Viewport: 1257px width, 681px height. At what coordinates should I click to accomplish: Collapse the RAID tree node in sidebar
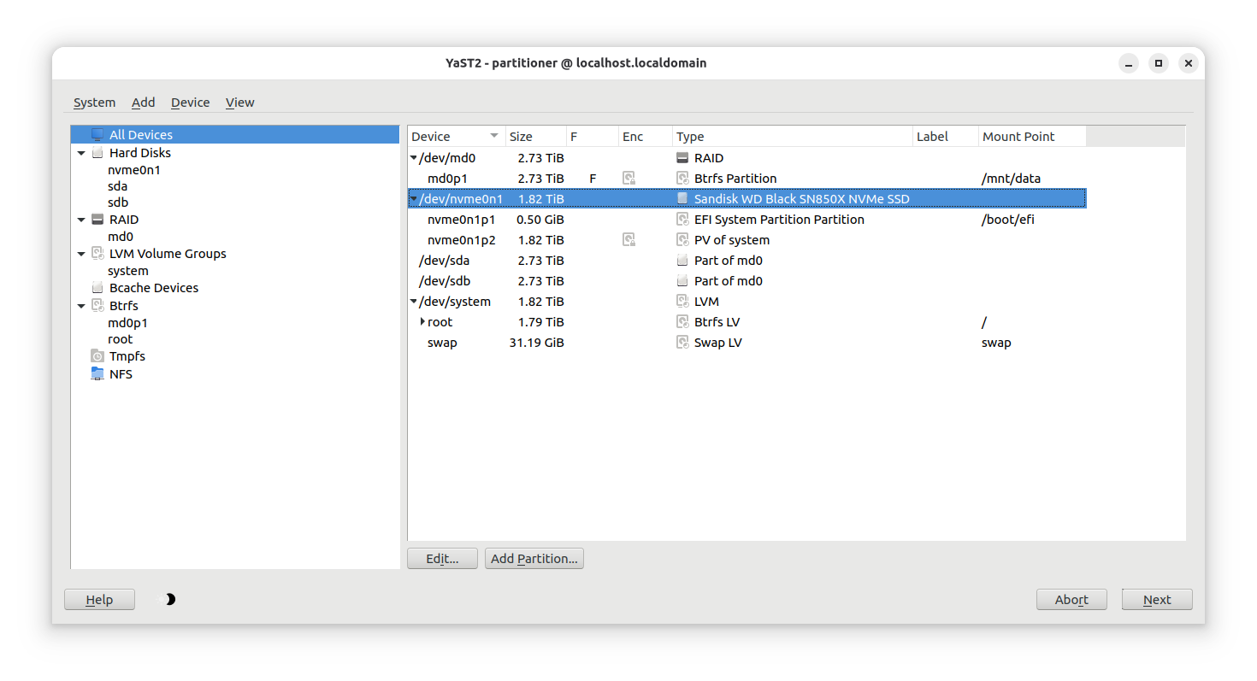(81, 220)
